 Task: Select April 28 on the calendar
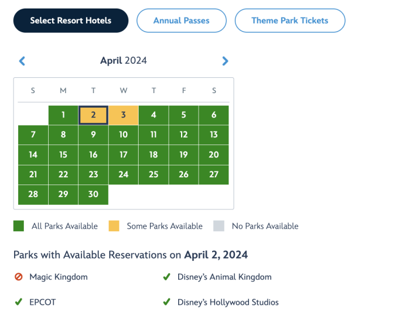tap(33, 194)
